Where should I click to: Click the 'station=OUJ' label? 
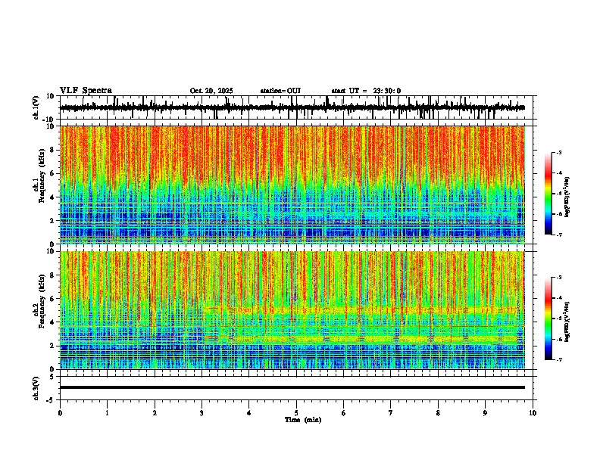280,91
